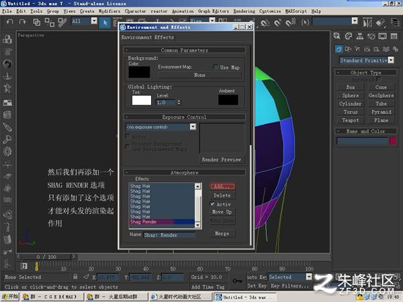
Task: Open the Display command panel tab
Action: point(382,36)
